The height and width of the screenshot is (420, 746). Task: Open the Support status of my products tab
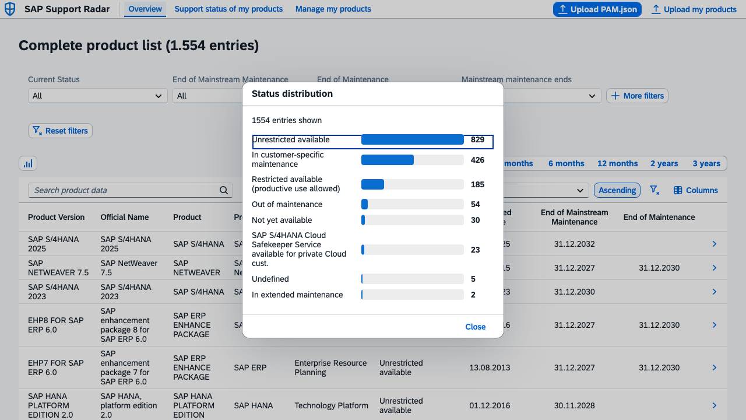228,9
